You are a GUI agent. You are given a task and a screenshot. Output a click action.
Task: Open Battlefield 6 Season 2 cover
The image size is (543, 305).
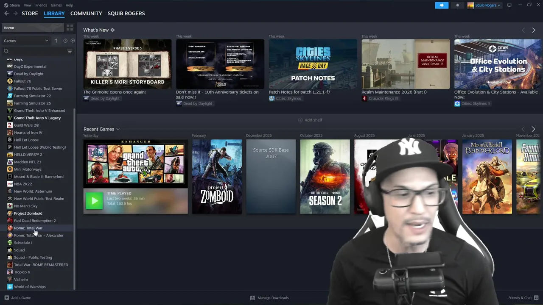325,177
